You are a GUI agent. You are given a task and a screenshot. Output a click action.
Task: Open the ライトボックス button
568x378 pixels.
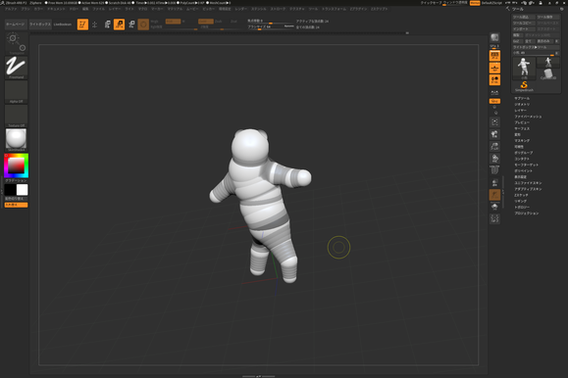click(x=40, y=24)
